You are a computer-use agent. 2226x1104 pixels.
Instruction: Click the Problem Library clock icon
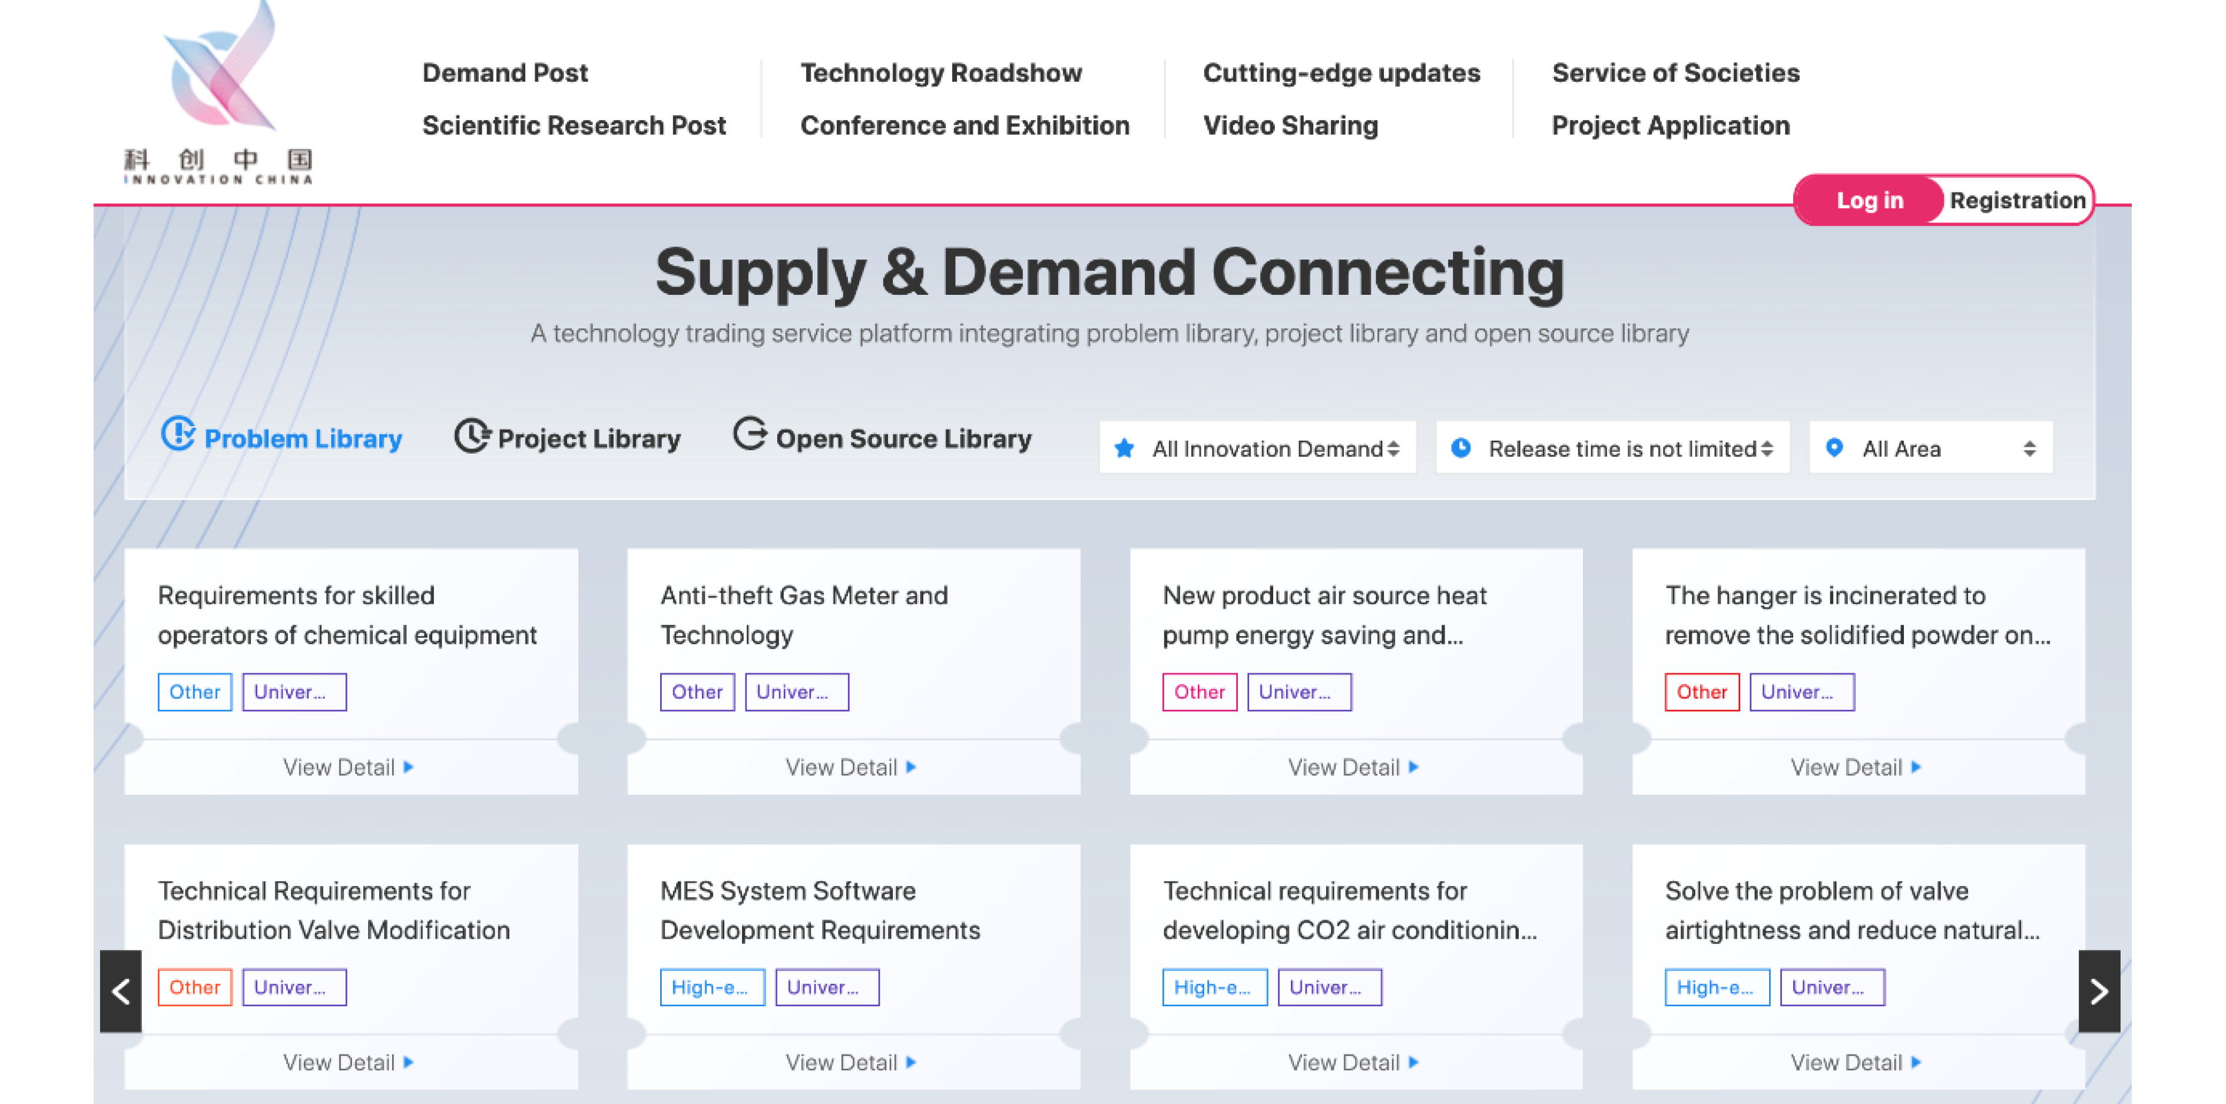178,434
